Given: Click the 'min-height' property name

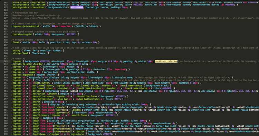Looking at the screenshot, I should [x=58, y=61].
